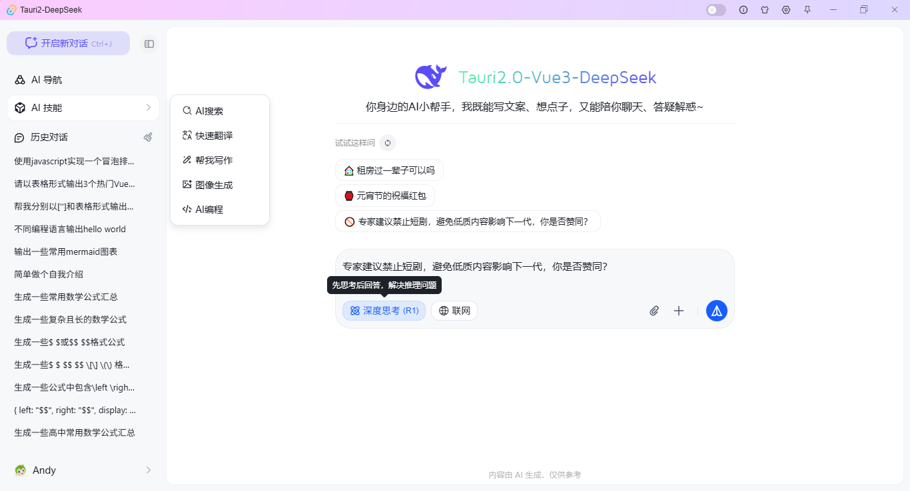Open the info icon in title bar
The height and width of the screenshot is (491, 910).
click(743, 10)
